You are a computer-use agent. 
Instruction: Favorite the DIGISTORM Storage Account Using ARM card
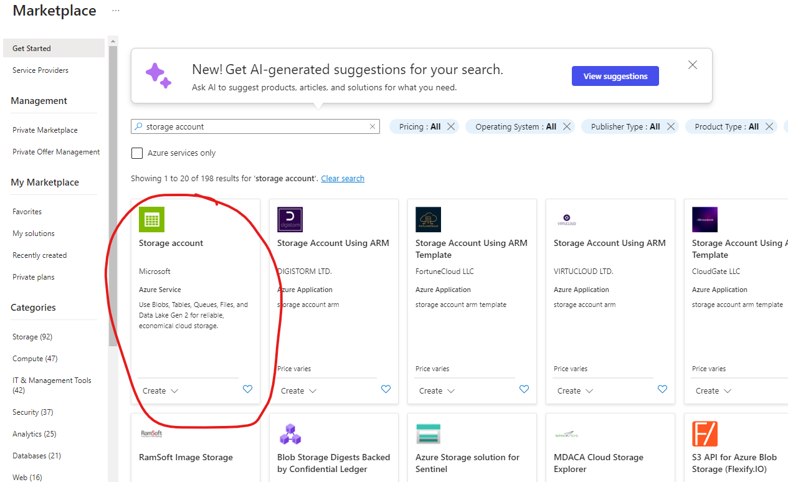(386, 389)
